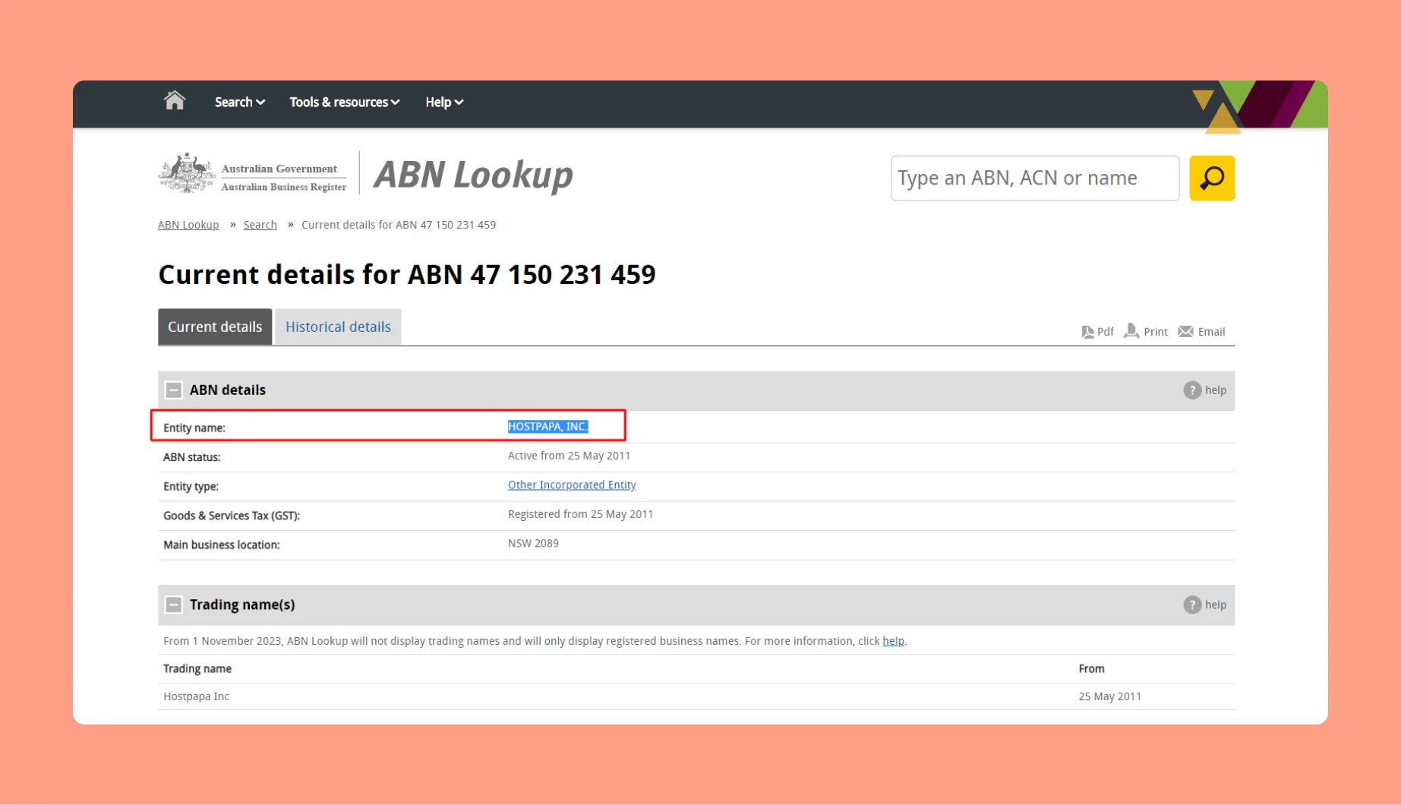Collapse the Trading name(s) section
The image size is (1401, 805).
pos(173,605)
